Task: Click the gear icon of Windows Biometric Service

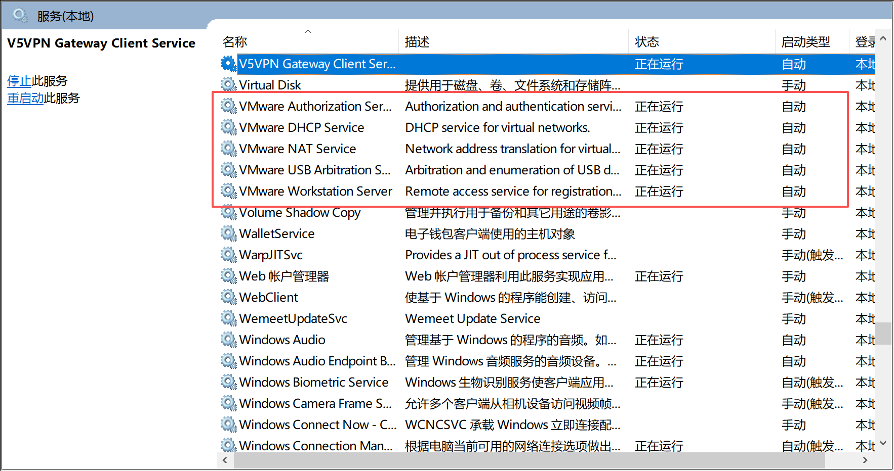Action: (228, 382)
